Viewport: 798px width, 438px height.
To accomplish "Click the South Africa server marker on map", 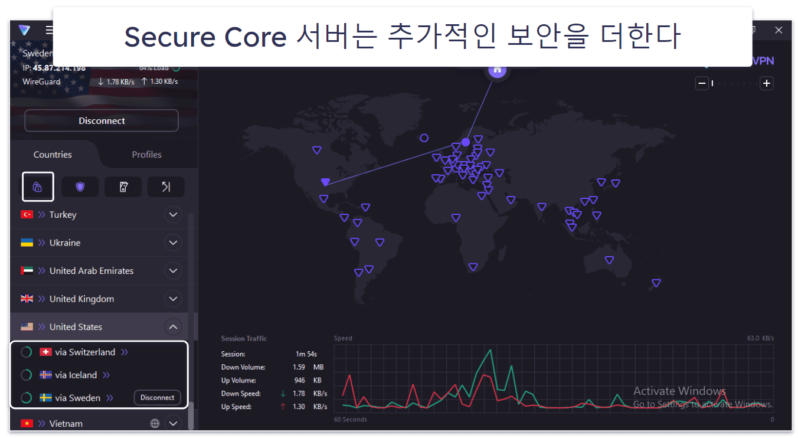I will click(x=473, y=267).
